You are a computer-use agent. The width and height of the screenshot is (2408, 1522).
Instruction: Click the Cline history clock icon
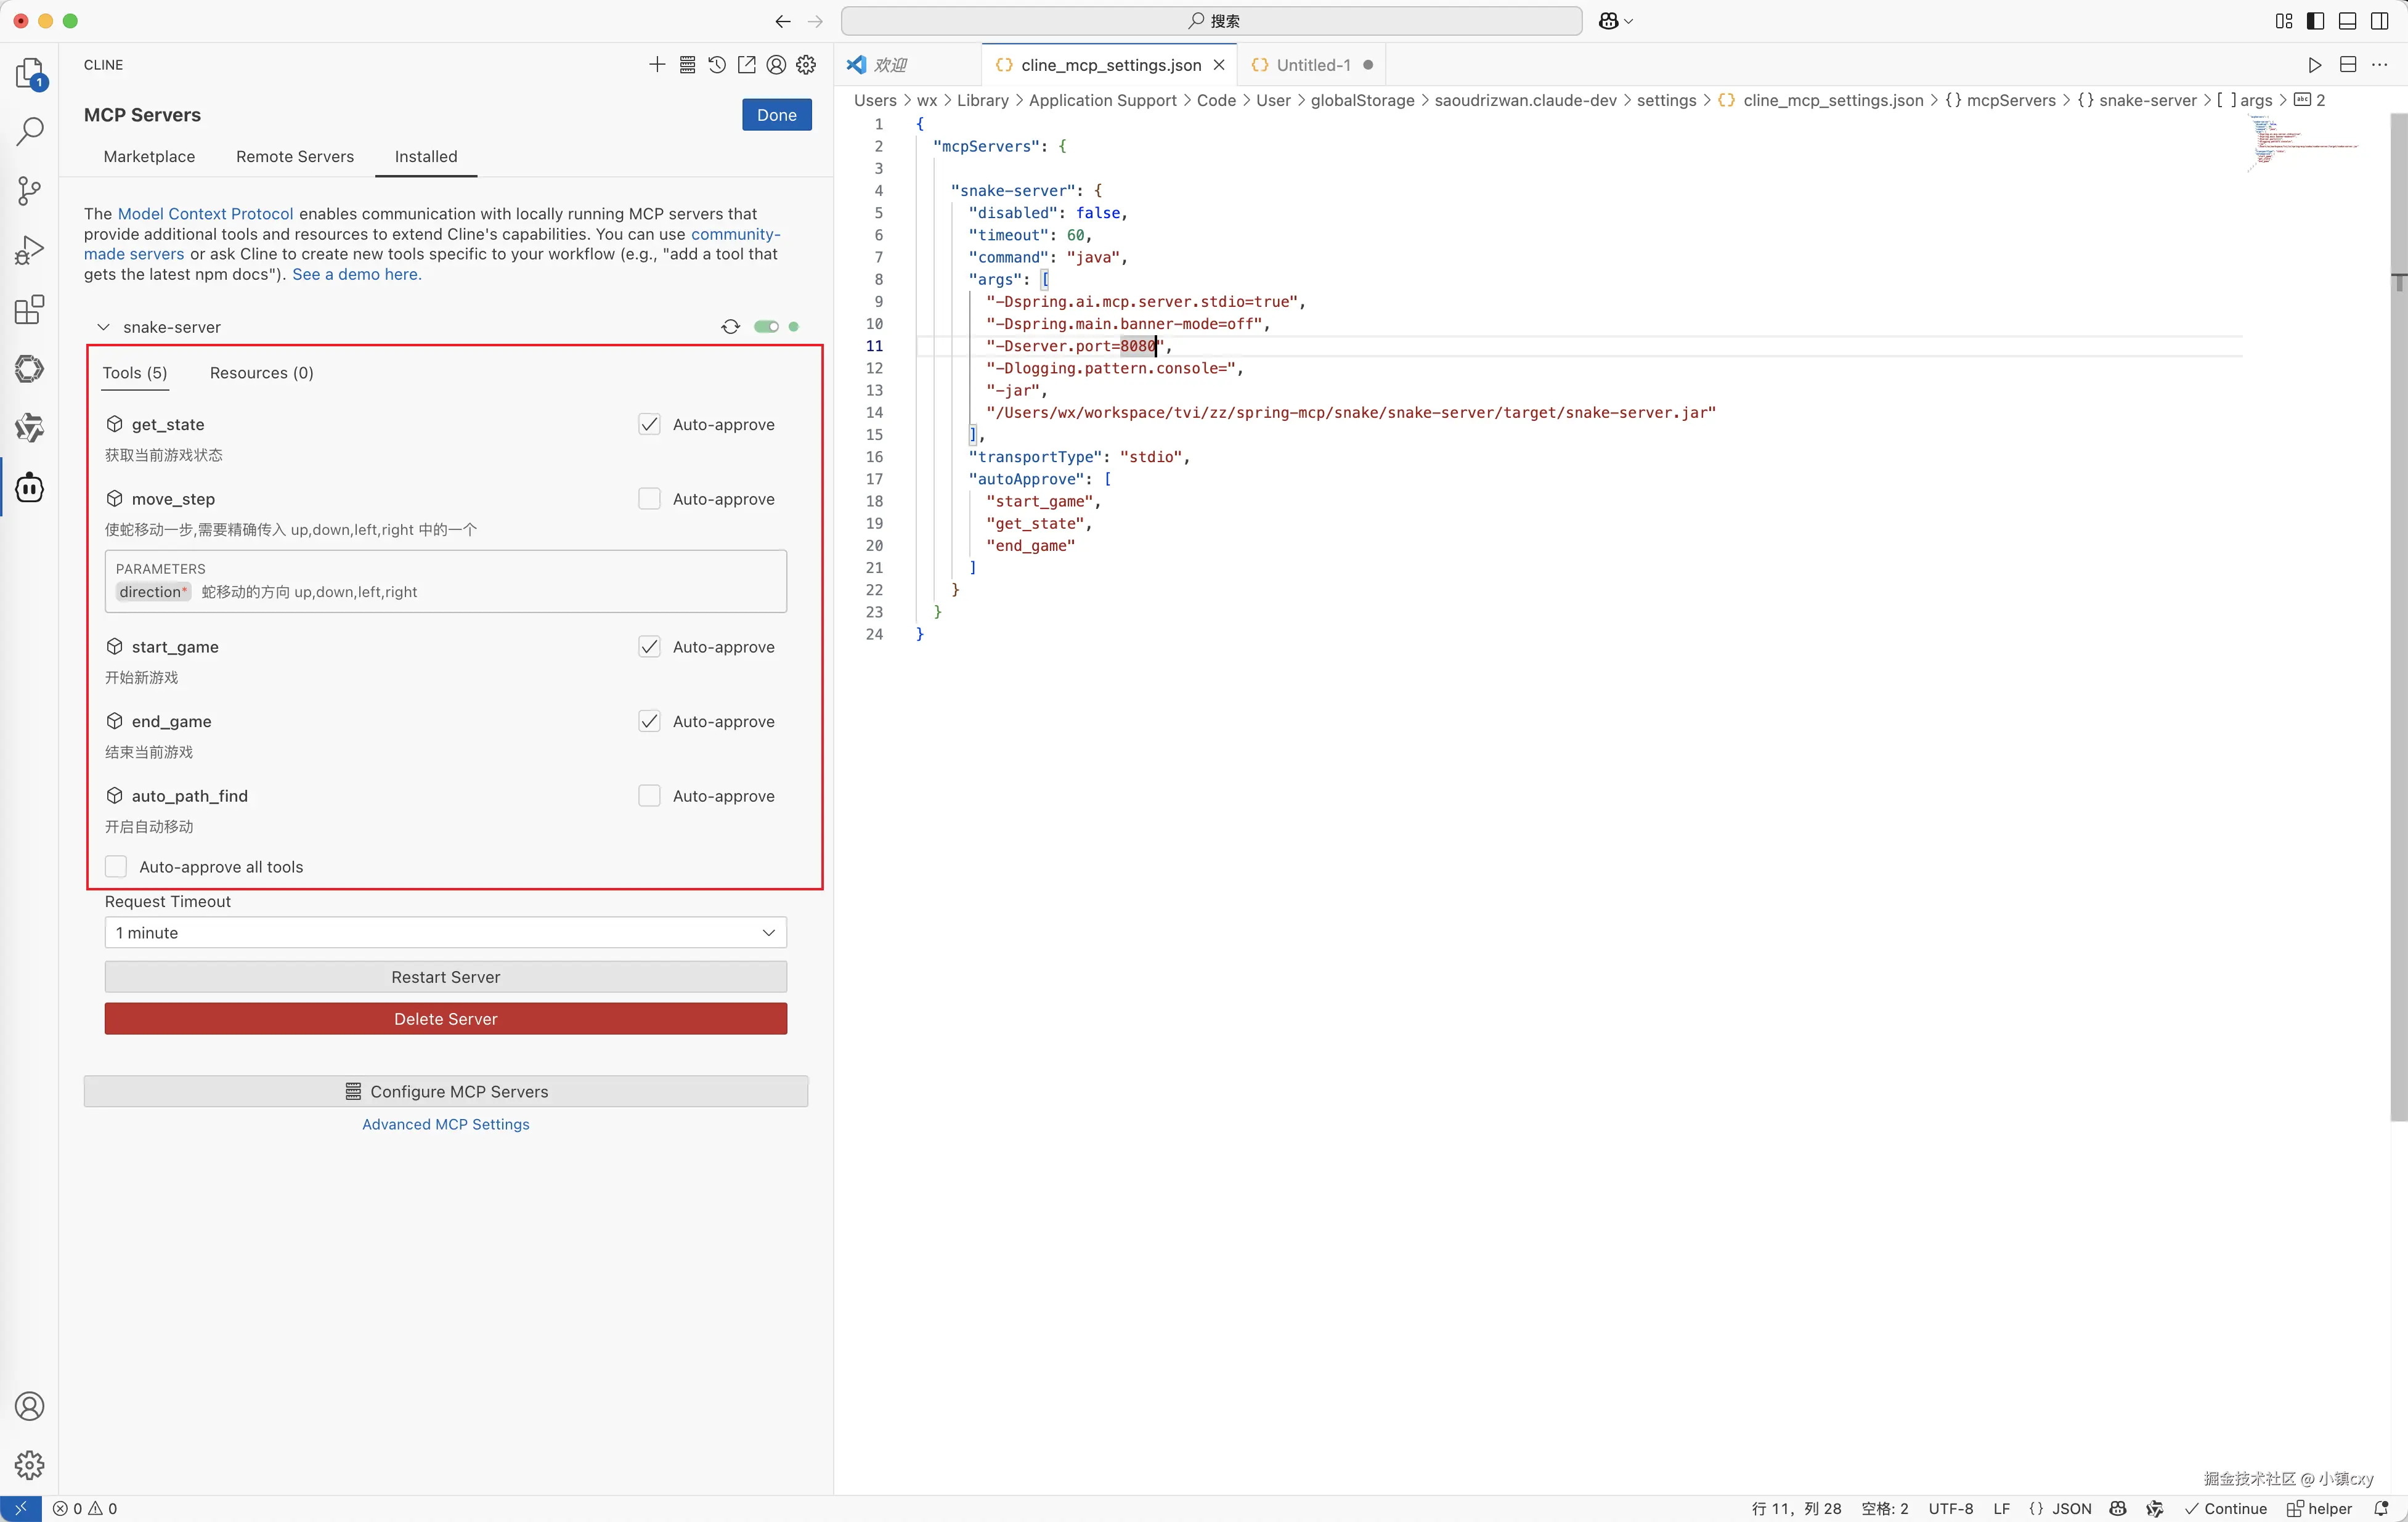click(x=717, y=65)
